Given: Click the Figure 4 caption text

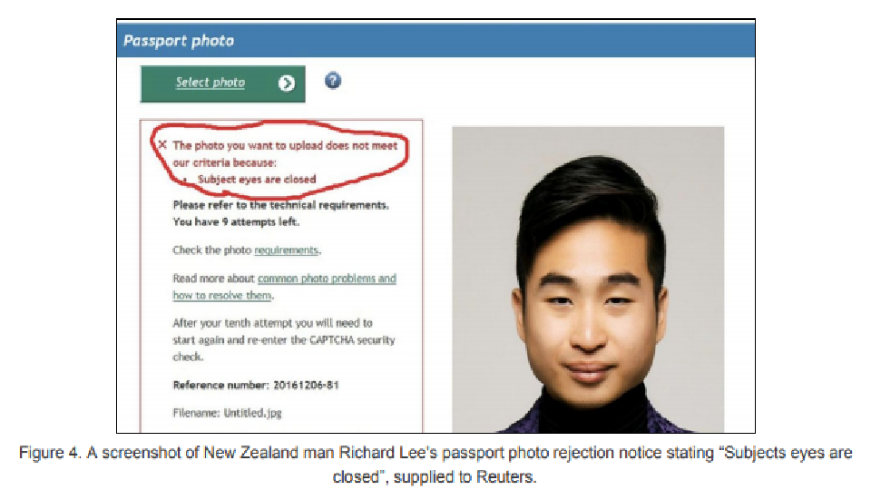Looking at the screenshot, I should point(435,465).
